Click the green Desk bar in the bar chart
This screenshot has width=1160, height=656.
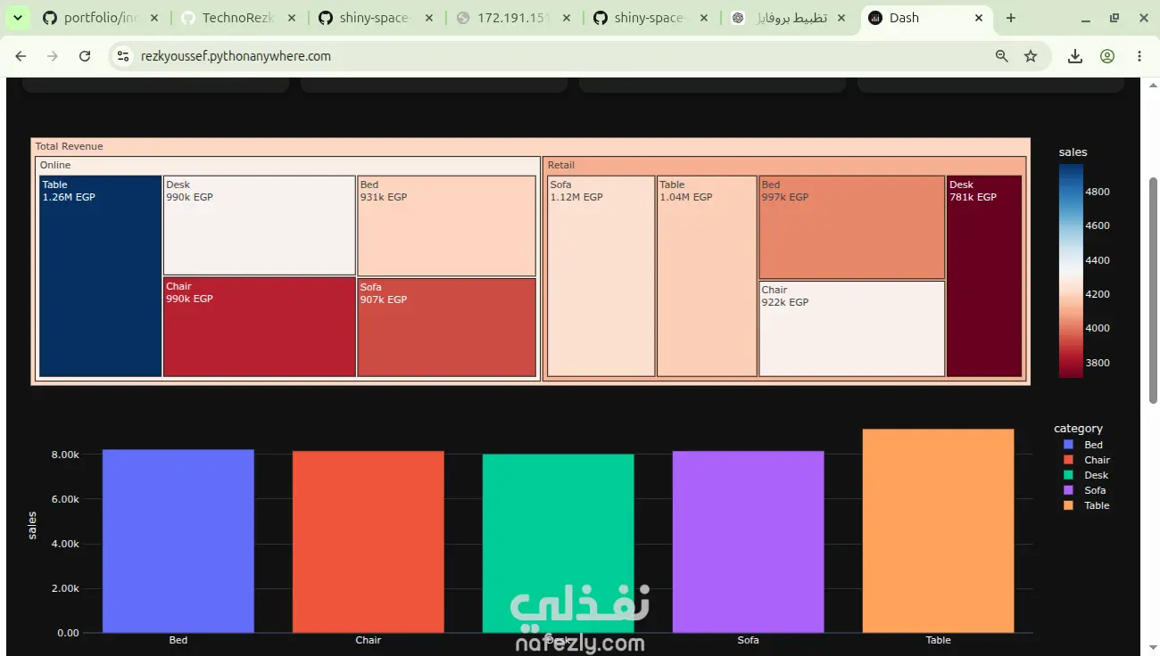559,544
